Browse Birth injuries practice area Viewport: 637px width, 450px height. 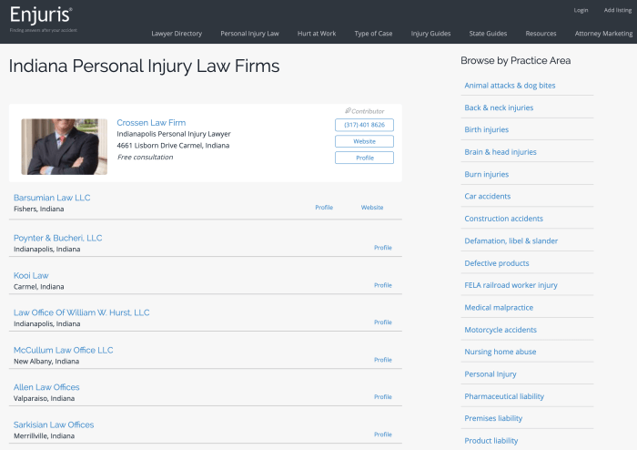487,129
